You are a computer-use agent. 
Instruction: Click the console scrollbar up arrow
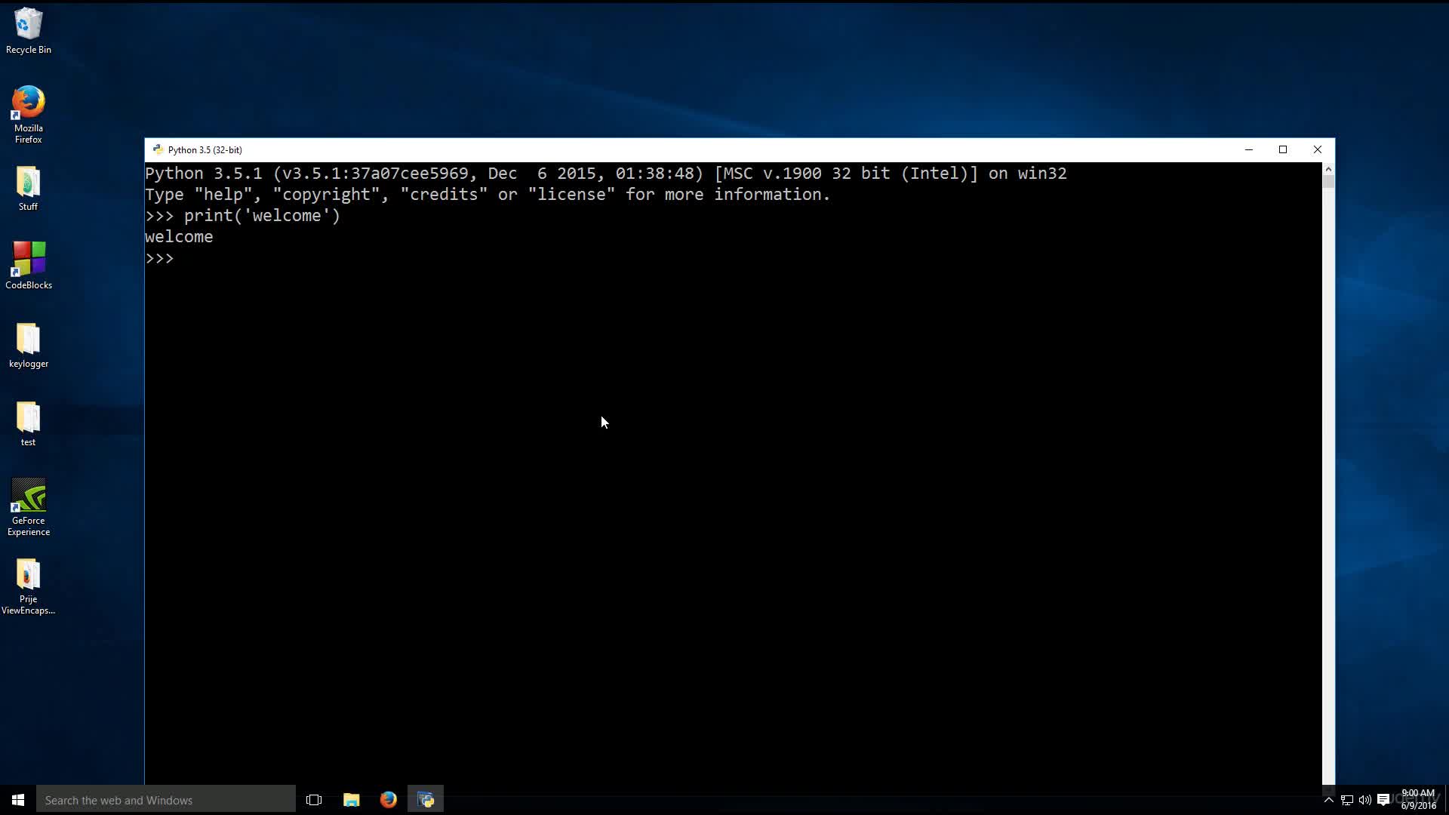pos(1328,168)
